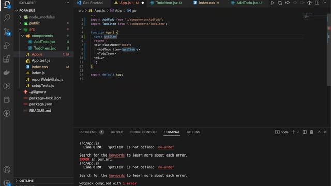The height and width of the screenshot is (186, 331).
Task: Click the Open Changes compare icon
Action: click(280, 3)
